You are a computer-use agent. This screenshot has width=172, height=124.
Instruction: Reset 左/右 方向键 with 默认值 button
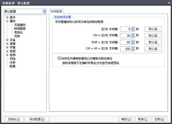click(153, 29)
